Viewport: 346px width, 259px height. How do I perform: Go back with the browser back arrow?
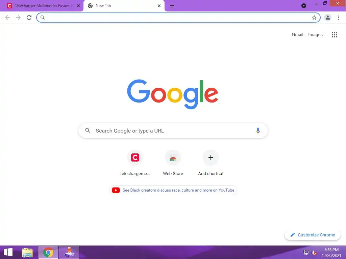[7, 18]
